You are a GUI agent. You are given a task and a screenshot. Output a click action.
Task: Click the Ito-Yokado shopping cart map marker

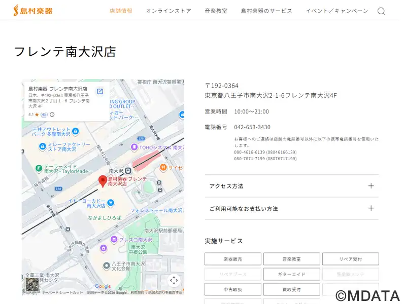pos(110,203)
